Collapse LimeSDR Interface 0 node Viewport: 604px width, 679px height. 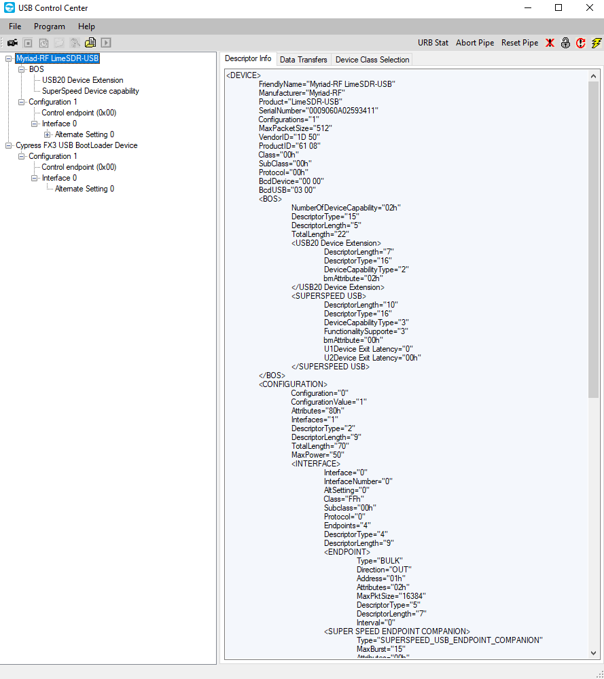(x=34, y=124)
